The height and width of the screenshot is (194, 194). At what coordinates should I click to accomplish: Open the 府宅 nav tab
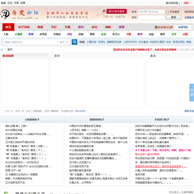[x=94, y=27]
